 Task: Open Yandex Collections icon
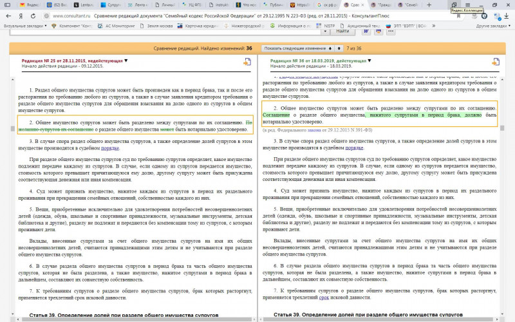tap(454, 5)
